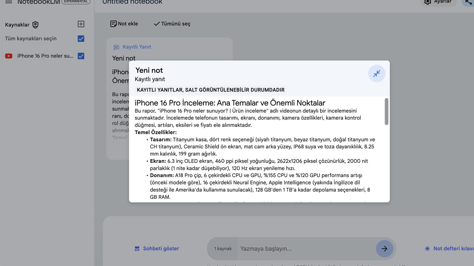Click the Kayıtlı Yanıt label on note card

[x=137, y=47]
